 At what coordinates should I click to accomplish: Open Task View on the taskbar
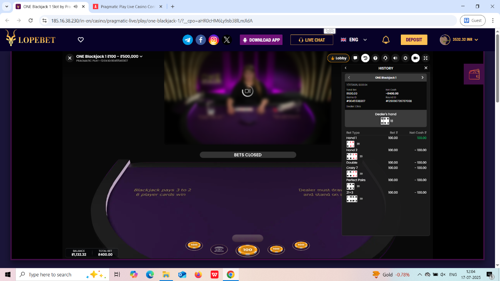(x=117, y=275)
